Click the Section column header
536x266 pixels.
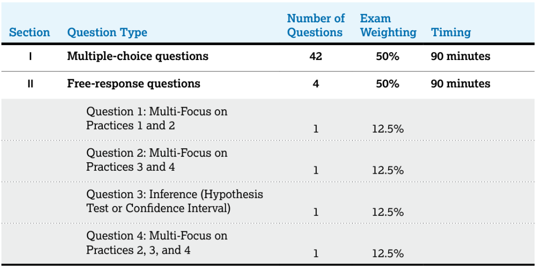tap(29, 32)
